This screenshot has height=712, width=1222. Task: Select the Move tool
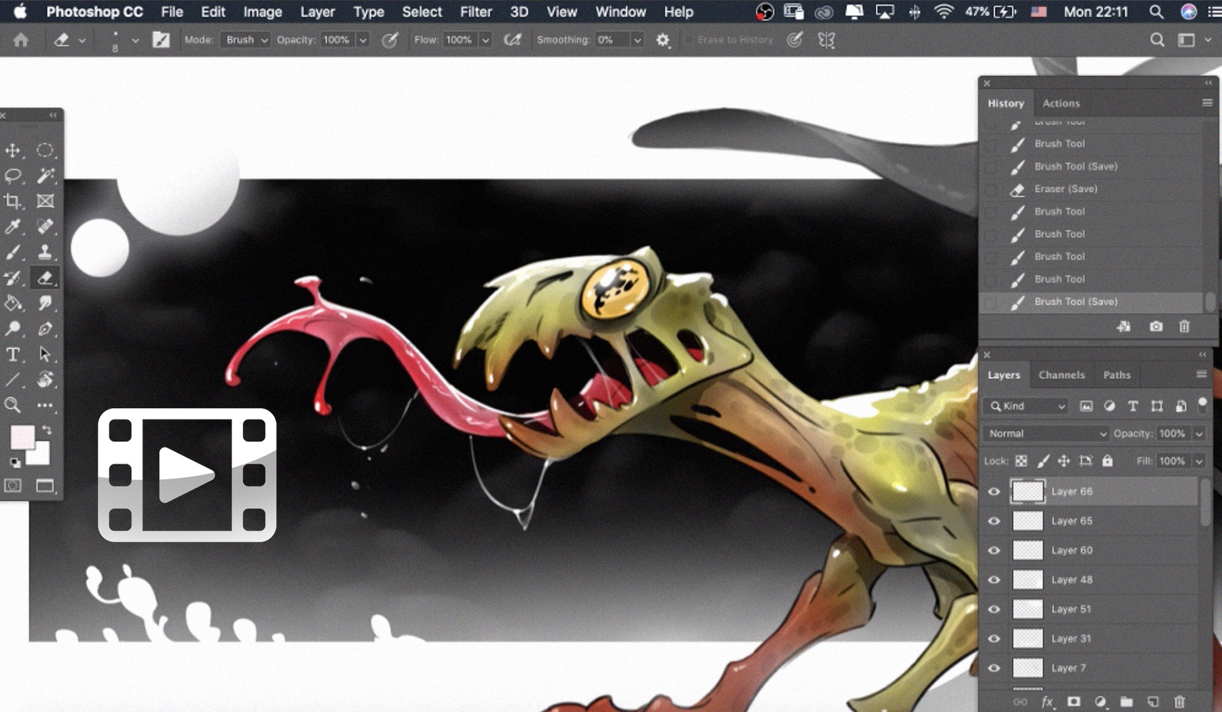(x=14, y=151)
